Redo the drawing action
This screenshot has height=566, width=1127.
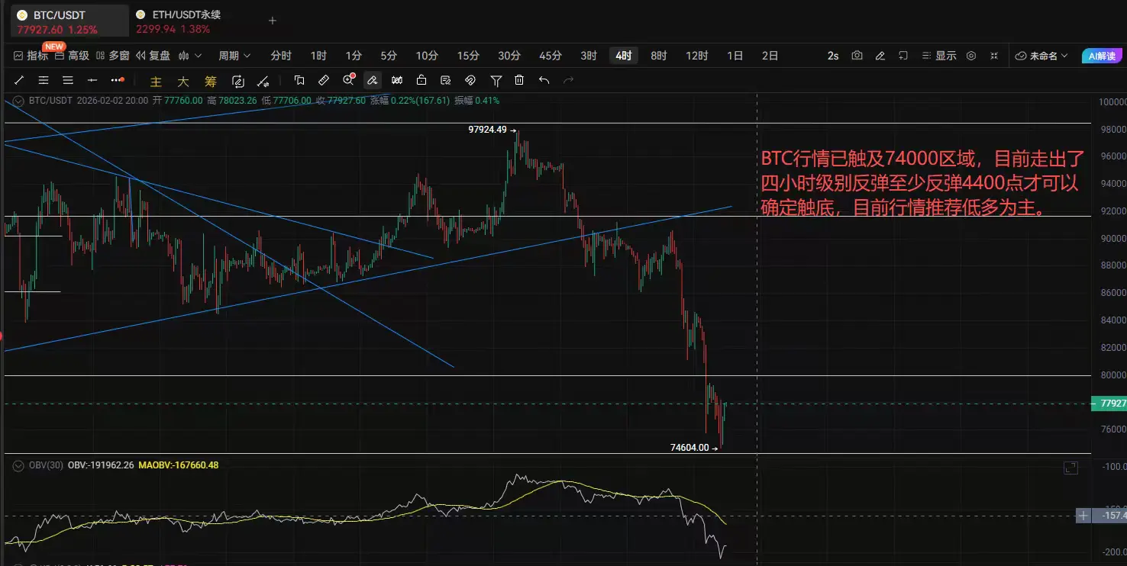coord(568,80)
